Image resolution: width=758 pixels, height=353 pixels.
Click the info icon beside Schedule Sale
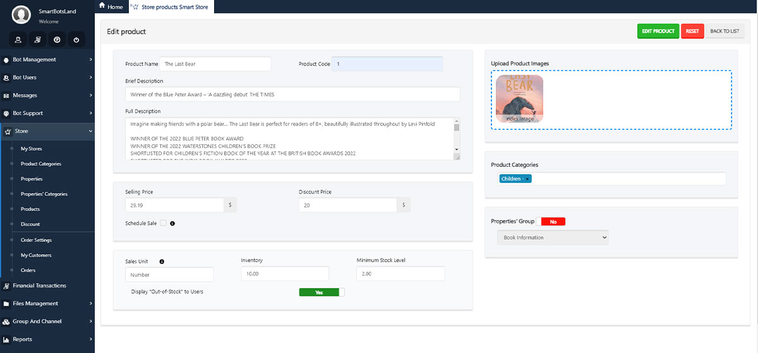[172, 223]
